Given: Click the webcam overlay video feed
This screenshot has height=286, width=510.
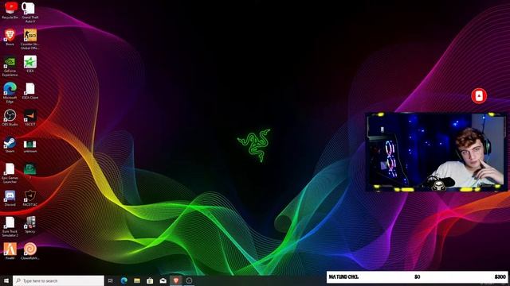Looking at the screenshot, I should click(x=436, y=152).
